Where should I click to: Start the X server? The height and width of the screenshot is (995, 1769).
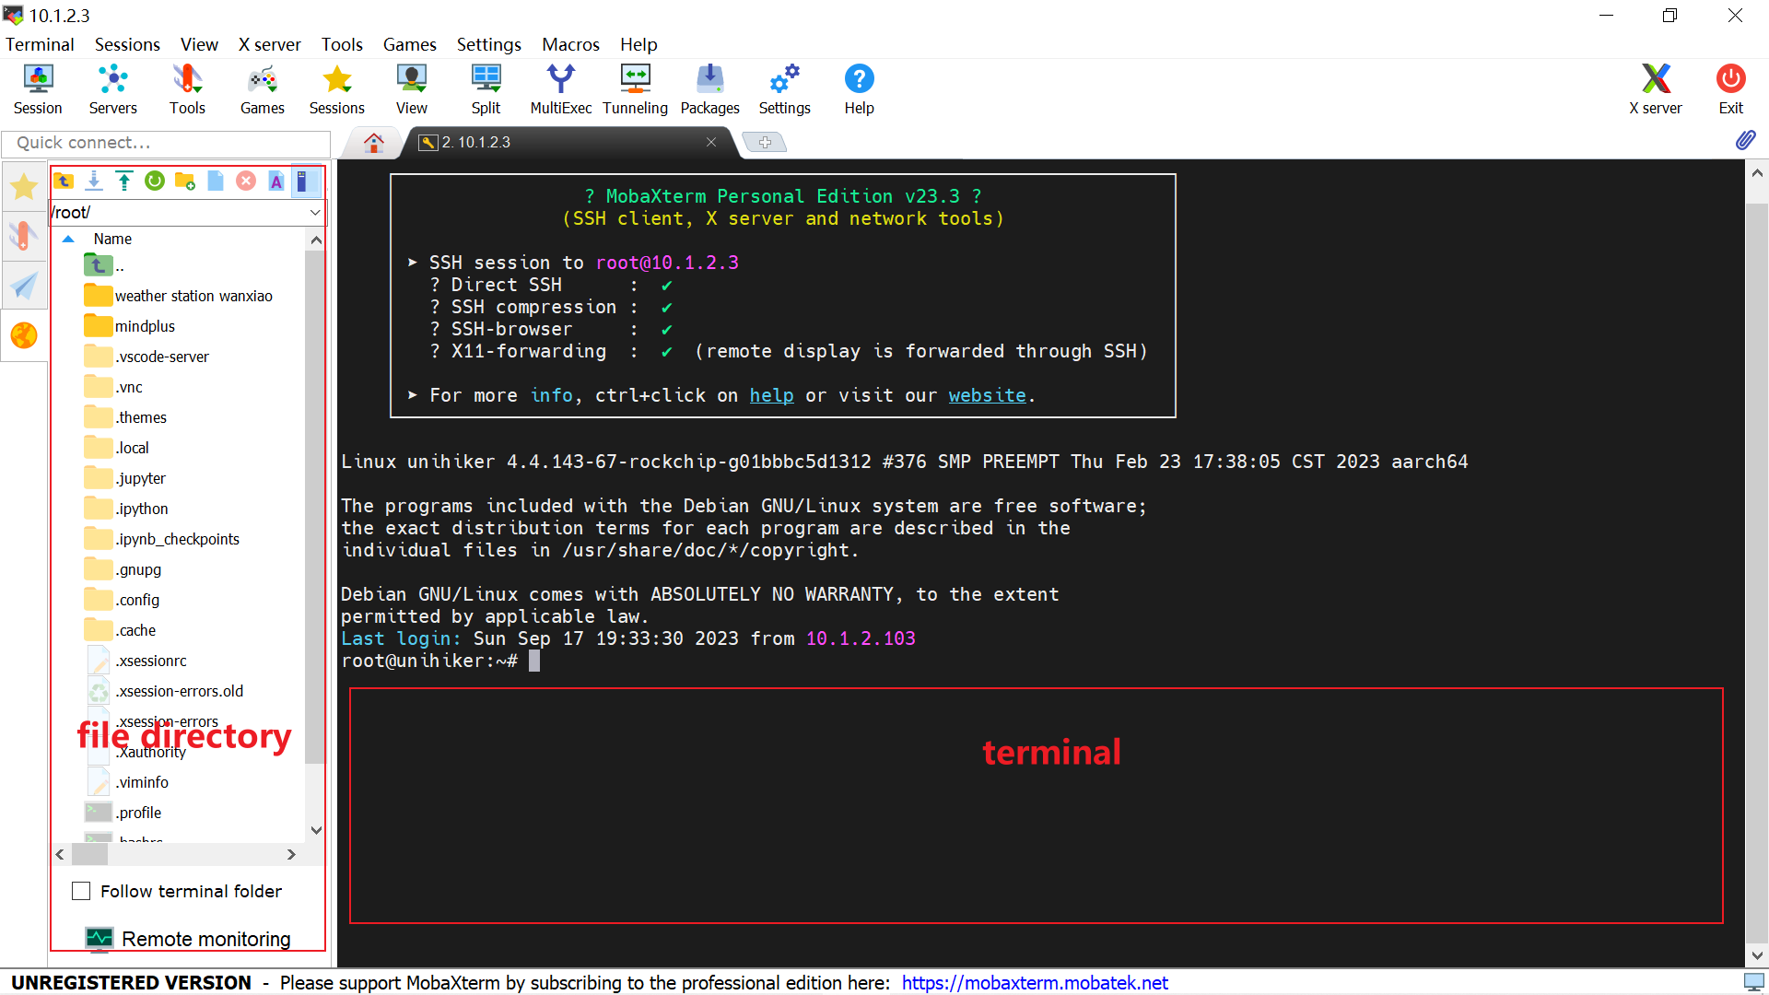(1656, 88)
